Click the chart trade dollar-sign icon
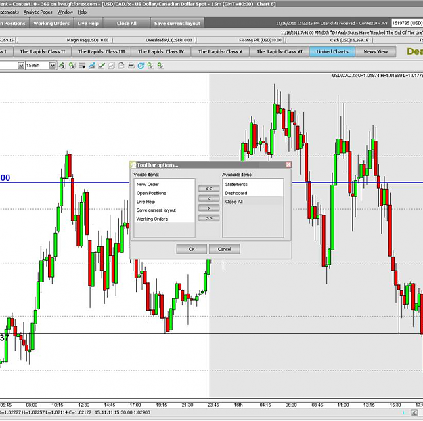 (62, 66)
